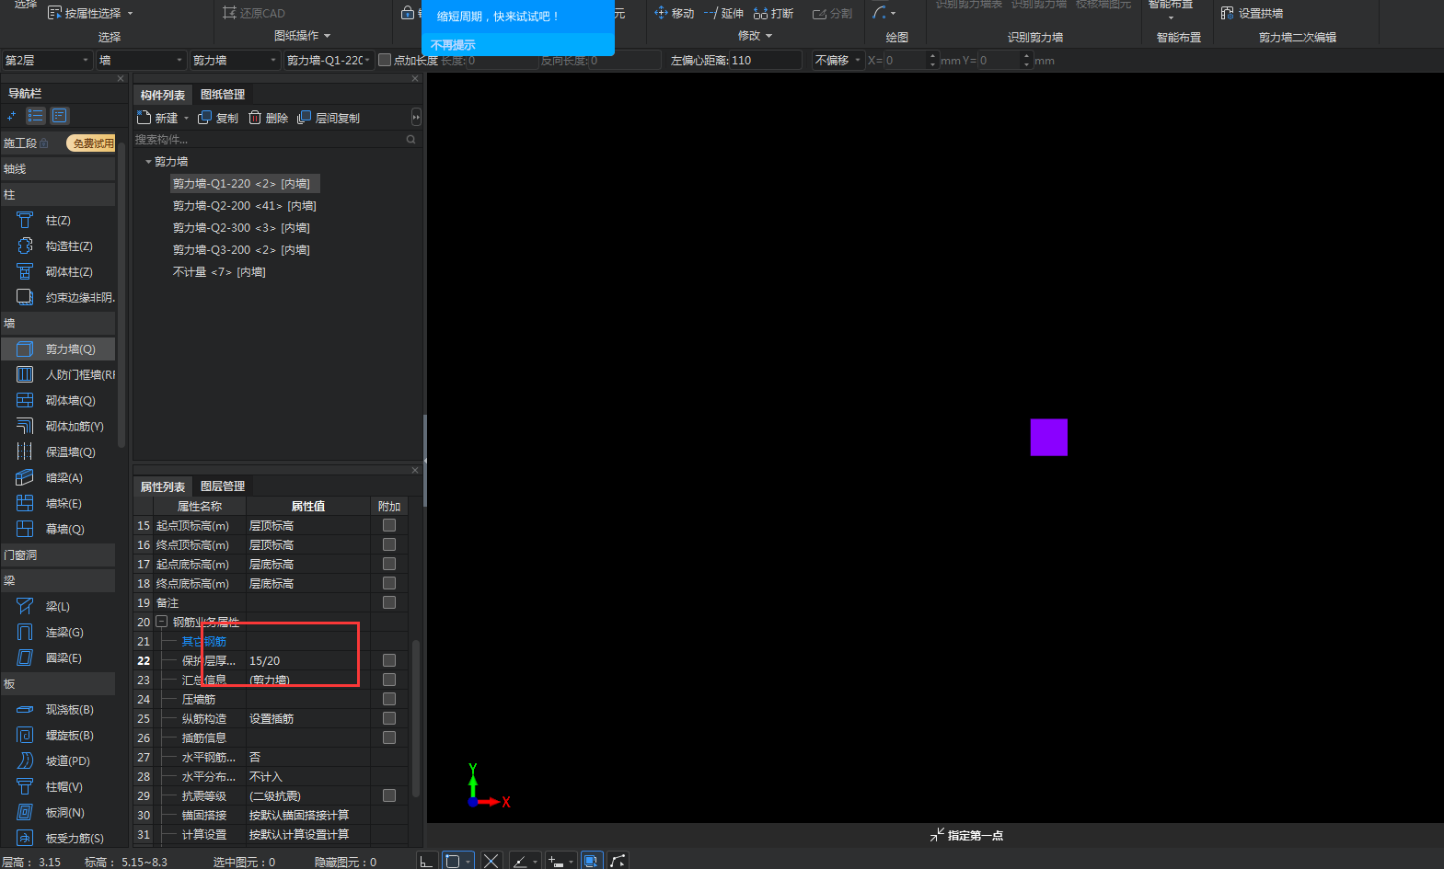Viewport: 1444px width, 869px height.
Task: Open the 剪力墙-Q1-220 component dropdown
Action: [329, 60]
